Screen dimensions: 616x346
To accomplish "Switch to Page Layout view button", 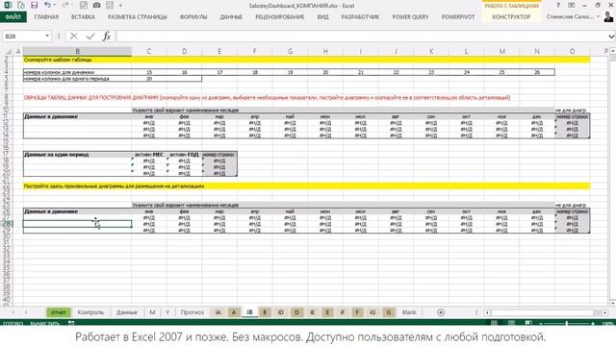I will [x=511, y=323].
